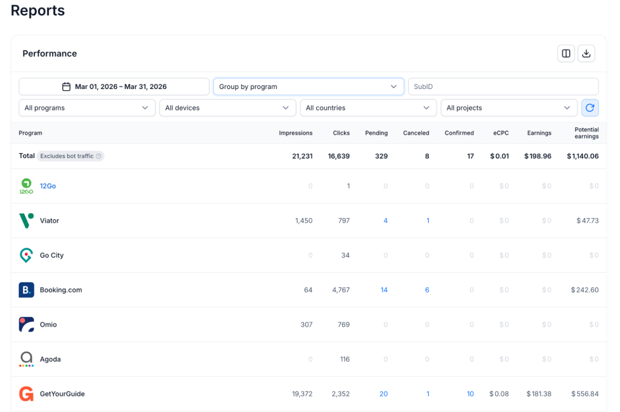
Task: Click the calendar icon in date range
Action: pyautogui.click(x=66, y=87)
